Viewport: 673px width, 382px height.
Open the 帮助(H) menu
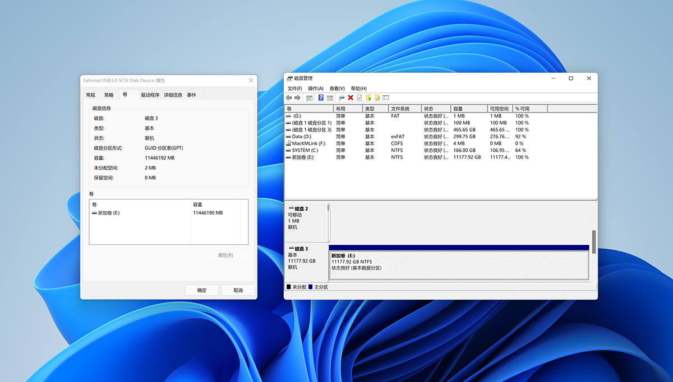click(x=358, y=88)
